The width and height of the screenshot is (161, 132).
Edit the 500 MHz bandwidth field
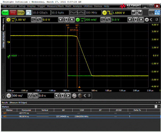click(x=93, y=13)
